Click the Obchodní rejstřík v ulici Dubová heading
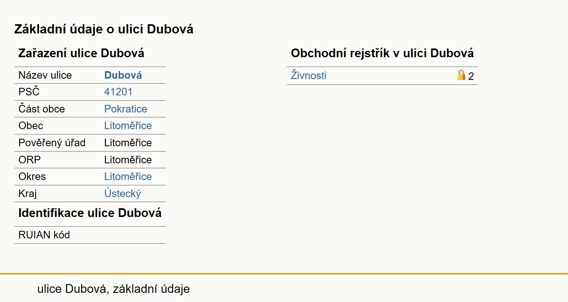The height and width of the screenshot is (302, 568). click(382, 53)
